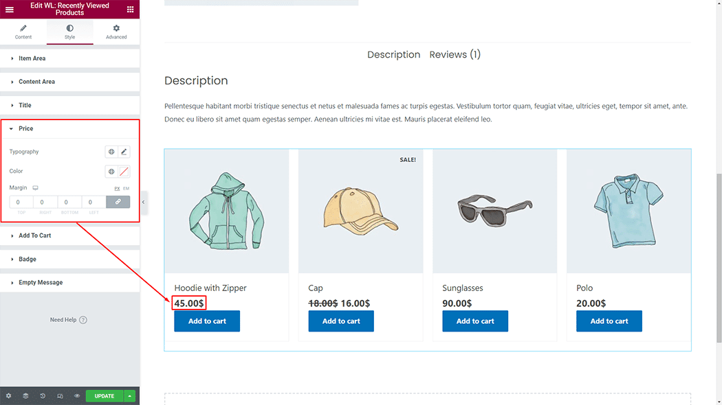Add the Sunglasses to cart
Image resolution: width=722 pixels, height=405 pixels.
coord(475,321)
